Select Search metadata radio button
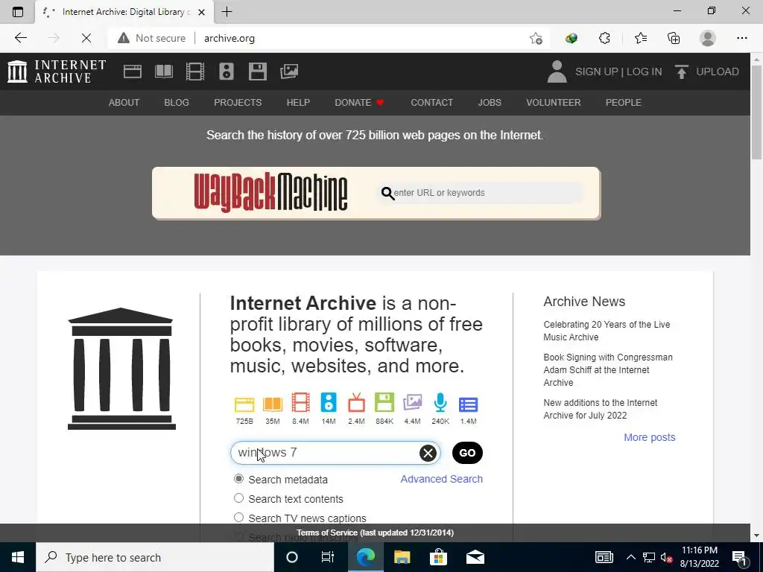This screenshot has height=572, width=763. click(x=238, y=479)
